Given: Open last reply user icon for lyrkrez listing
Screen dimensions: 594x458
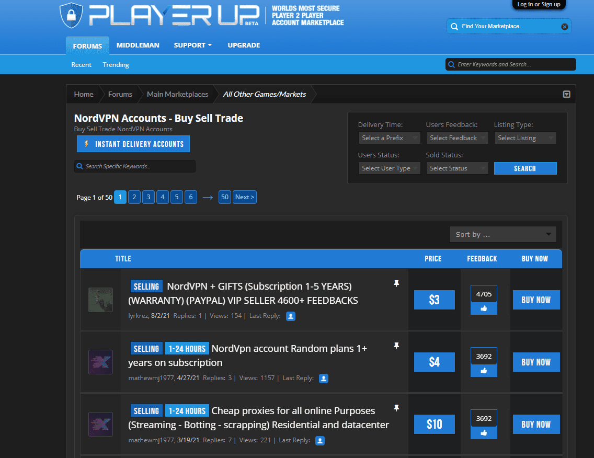Looking at the screenshot, I should (291, 316).
